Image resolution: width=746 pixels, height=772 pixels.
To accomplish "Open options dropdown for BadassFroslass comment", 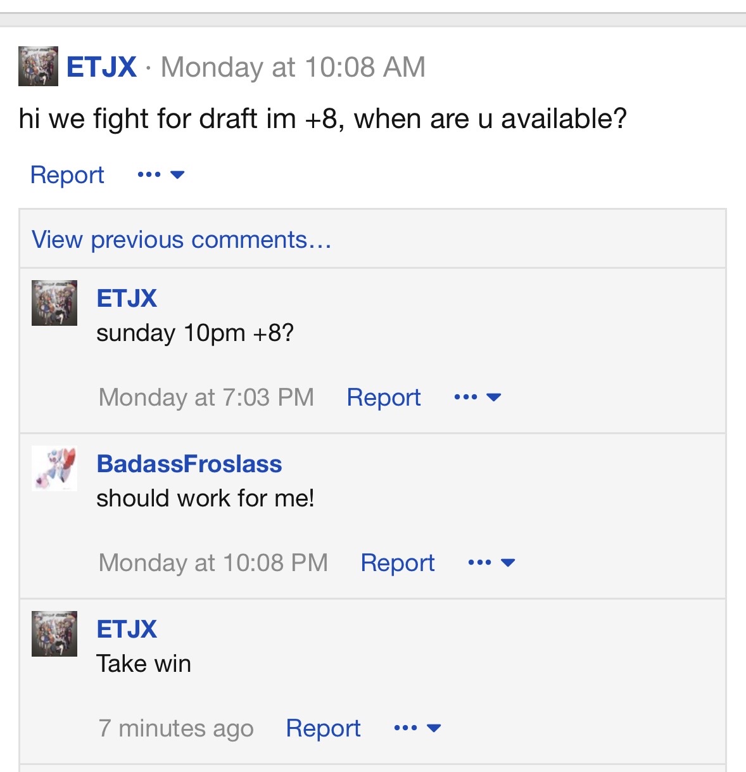I will (x=491, y=563).
